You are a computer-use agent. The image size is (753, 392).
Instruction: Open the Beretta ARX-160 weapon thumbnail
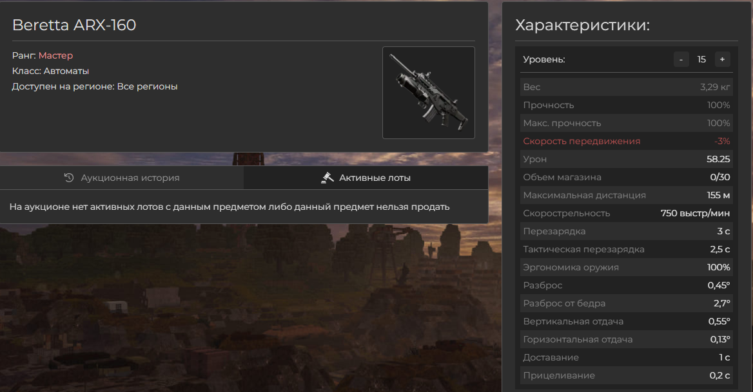pos(428,93)
